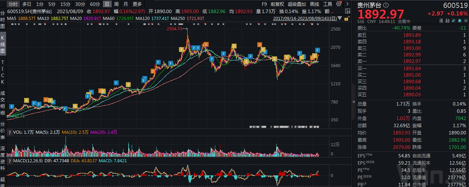Switch to the 分时 intraday tab
Screen dimensions: 469x187
tap(13, 4)
